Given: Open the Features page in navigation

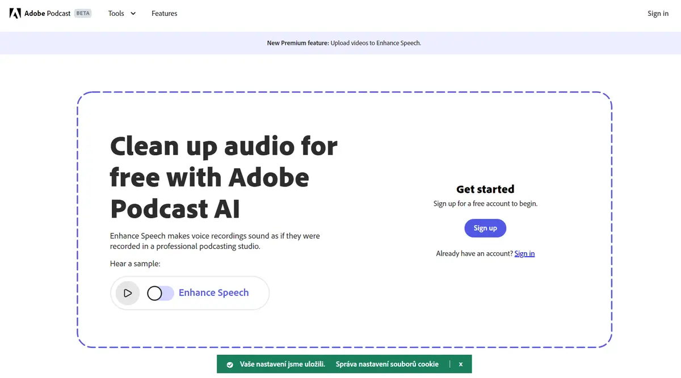Looking at the screenshot, I should [165, 14].
